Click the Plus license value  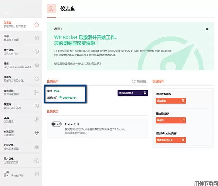[57, 91]
